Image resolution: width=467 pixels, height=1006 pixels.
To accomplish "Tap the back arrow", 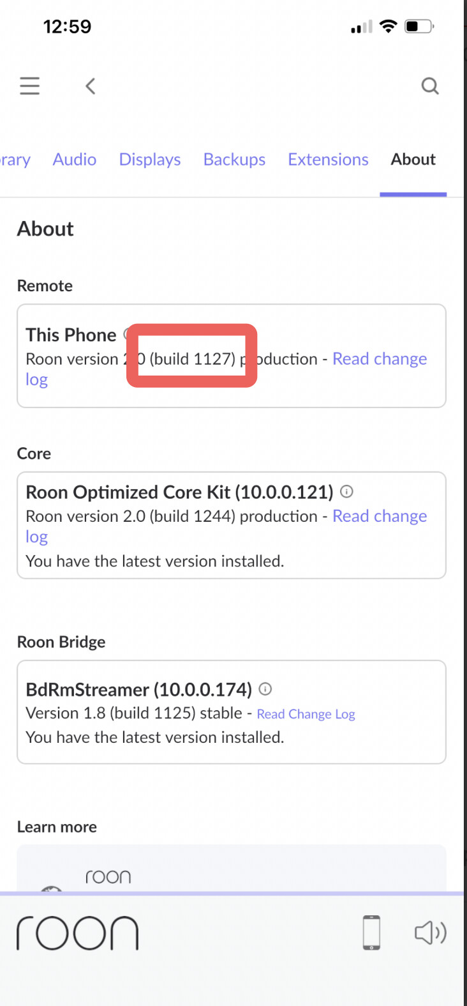I will [x=91, y=86].
